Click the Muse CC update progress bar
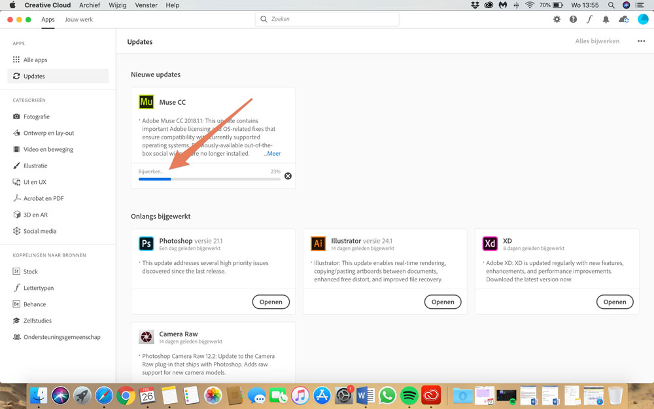 (x=209, y=179)
